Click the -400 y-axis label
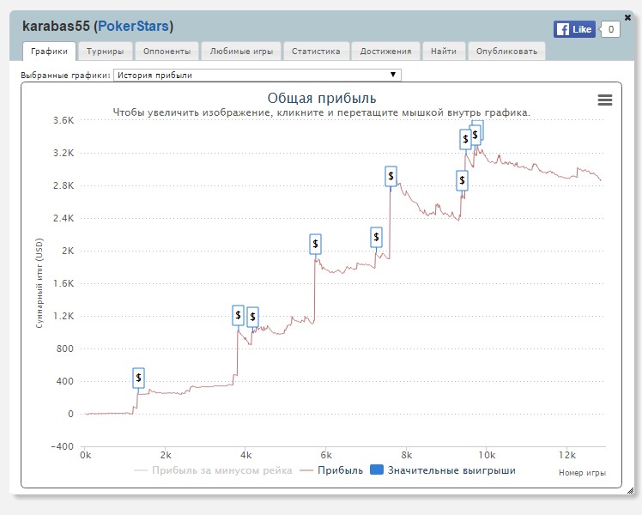This screenshot has height=515, width=642. tap(63, 446)
